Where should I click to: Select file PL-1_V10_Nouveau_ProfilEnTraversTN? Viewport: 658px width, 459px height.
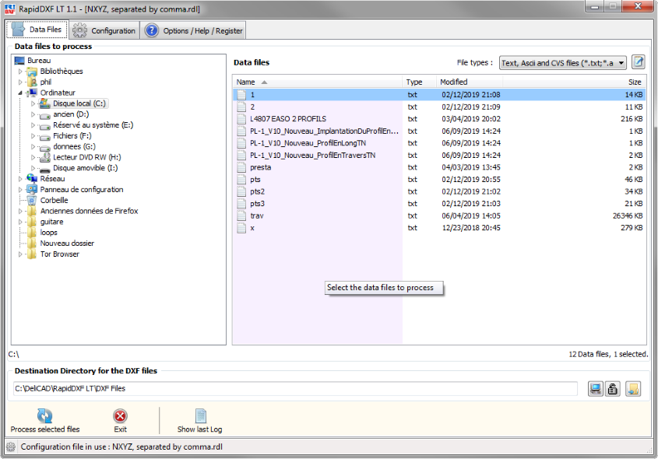439,155
